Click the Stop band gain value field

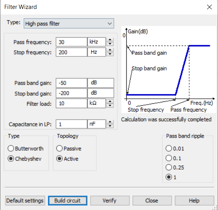coord(72,93)
